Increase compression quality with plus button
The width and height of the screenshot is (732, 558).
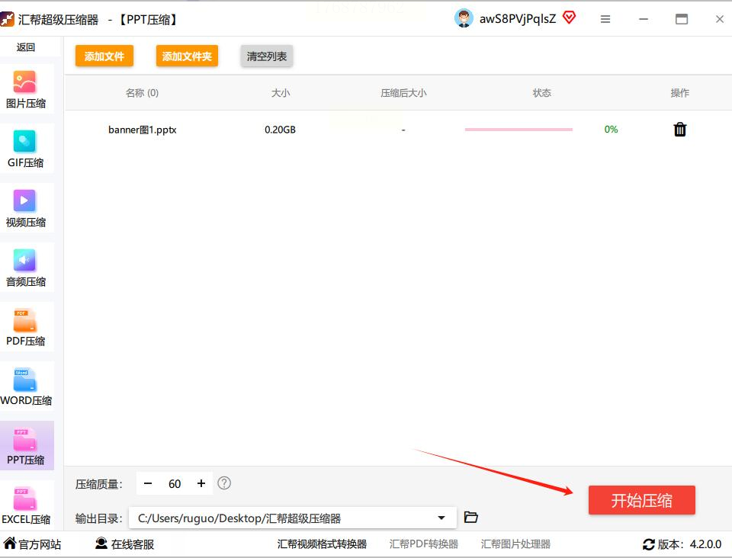(x=201, y=483)
